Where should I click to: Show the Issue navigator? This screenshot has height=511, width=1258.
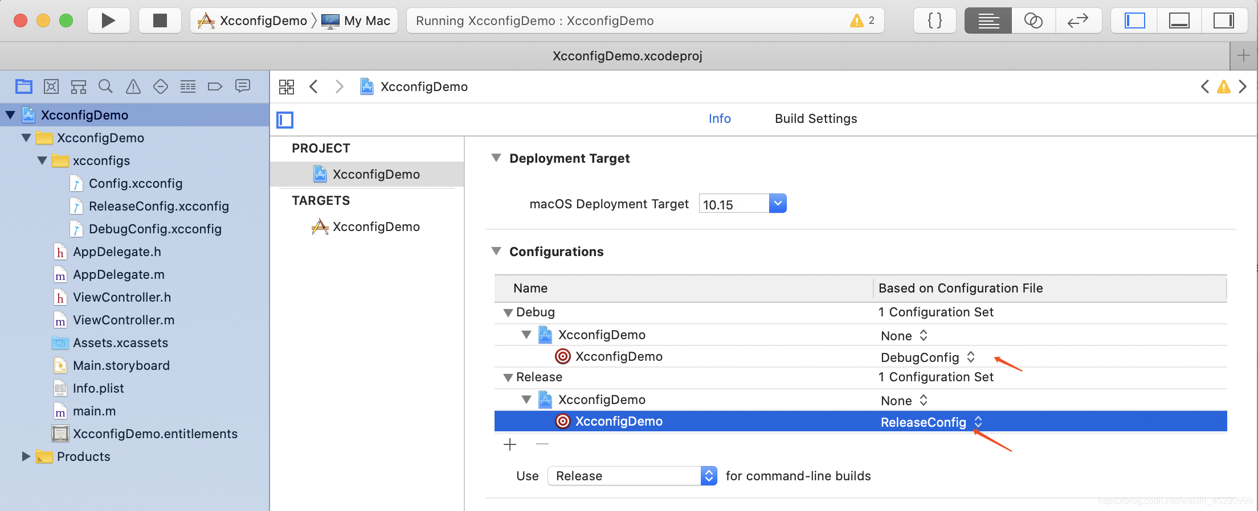click(x=133, y=86)
